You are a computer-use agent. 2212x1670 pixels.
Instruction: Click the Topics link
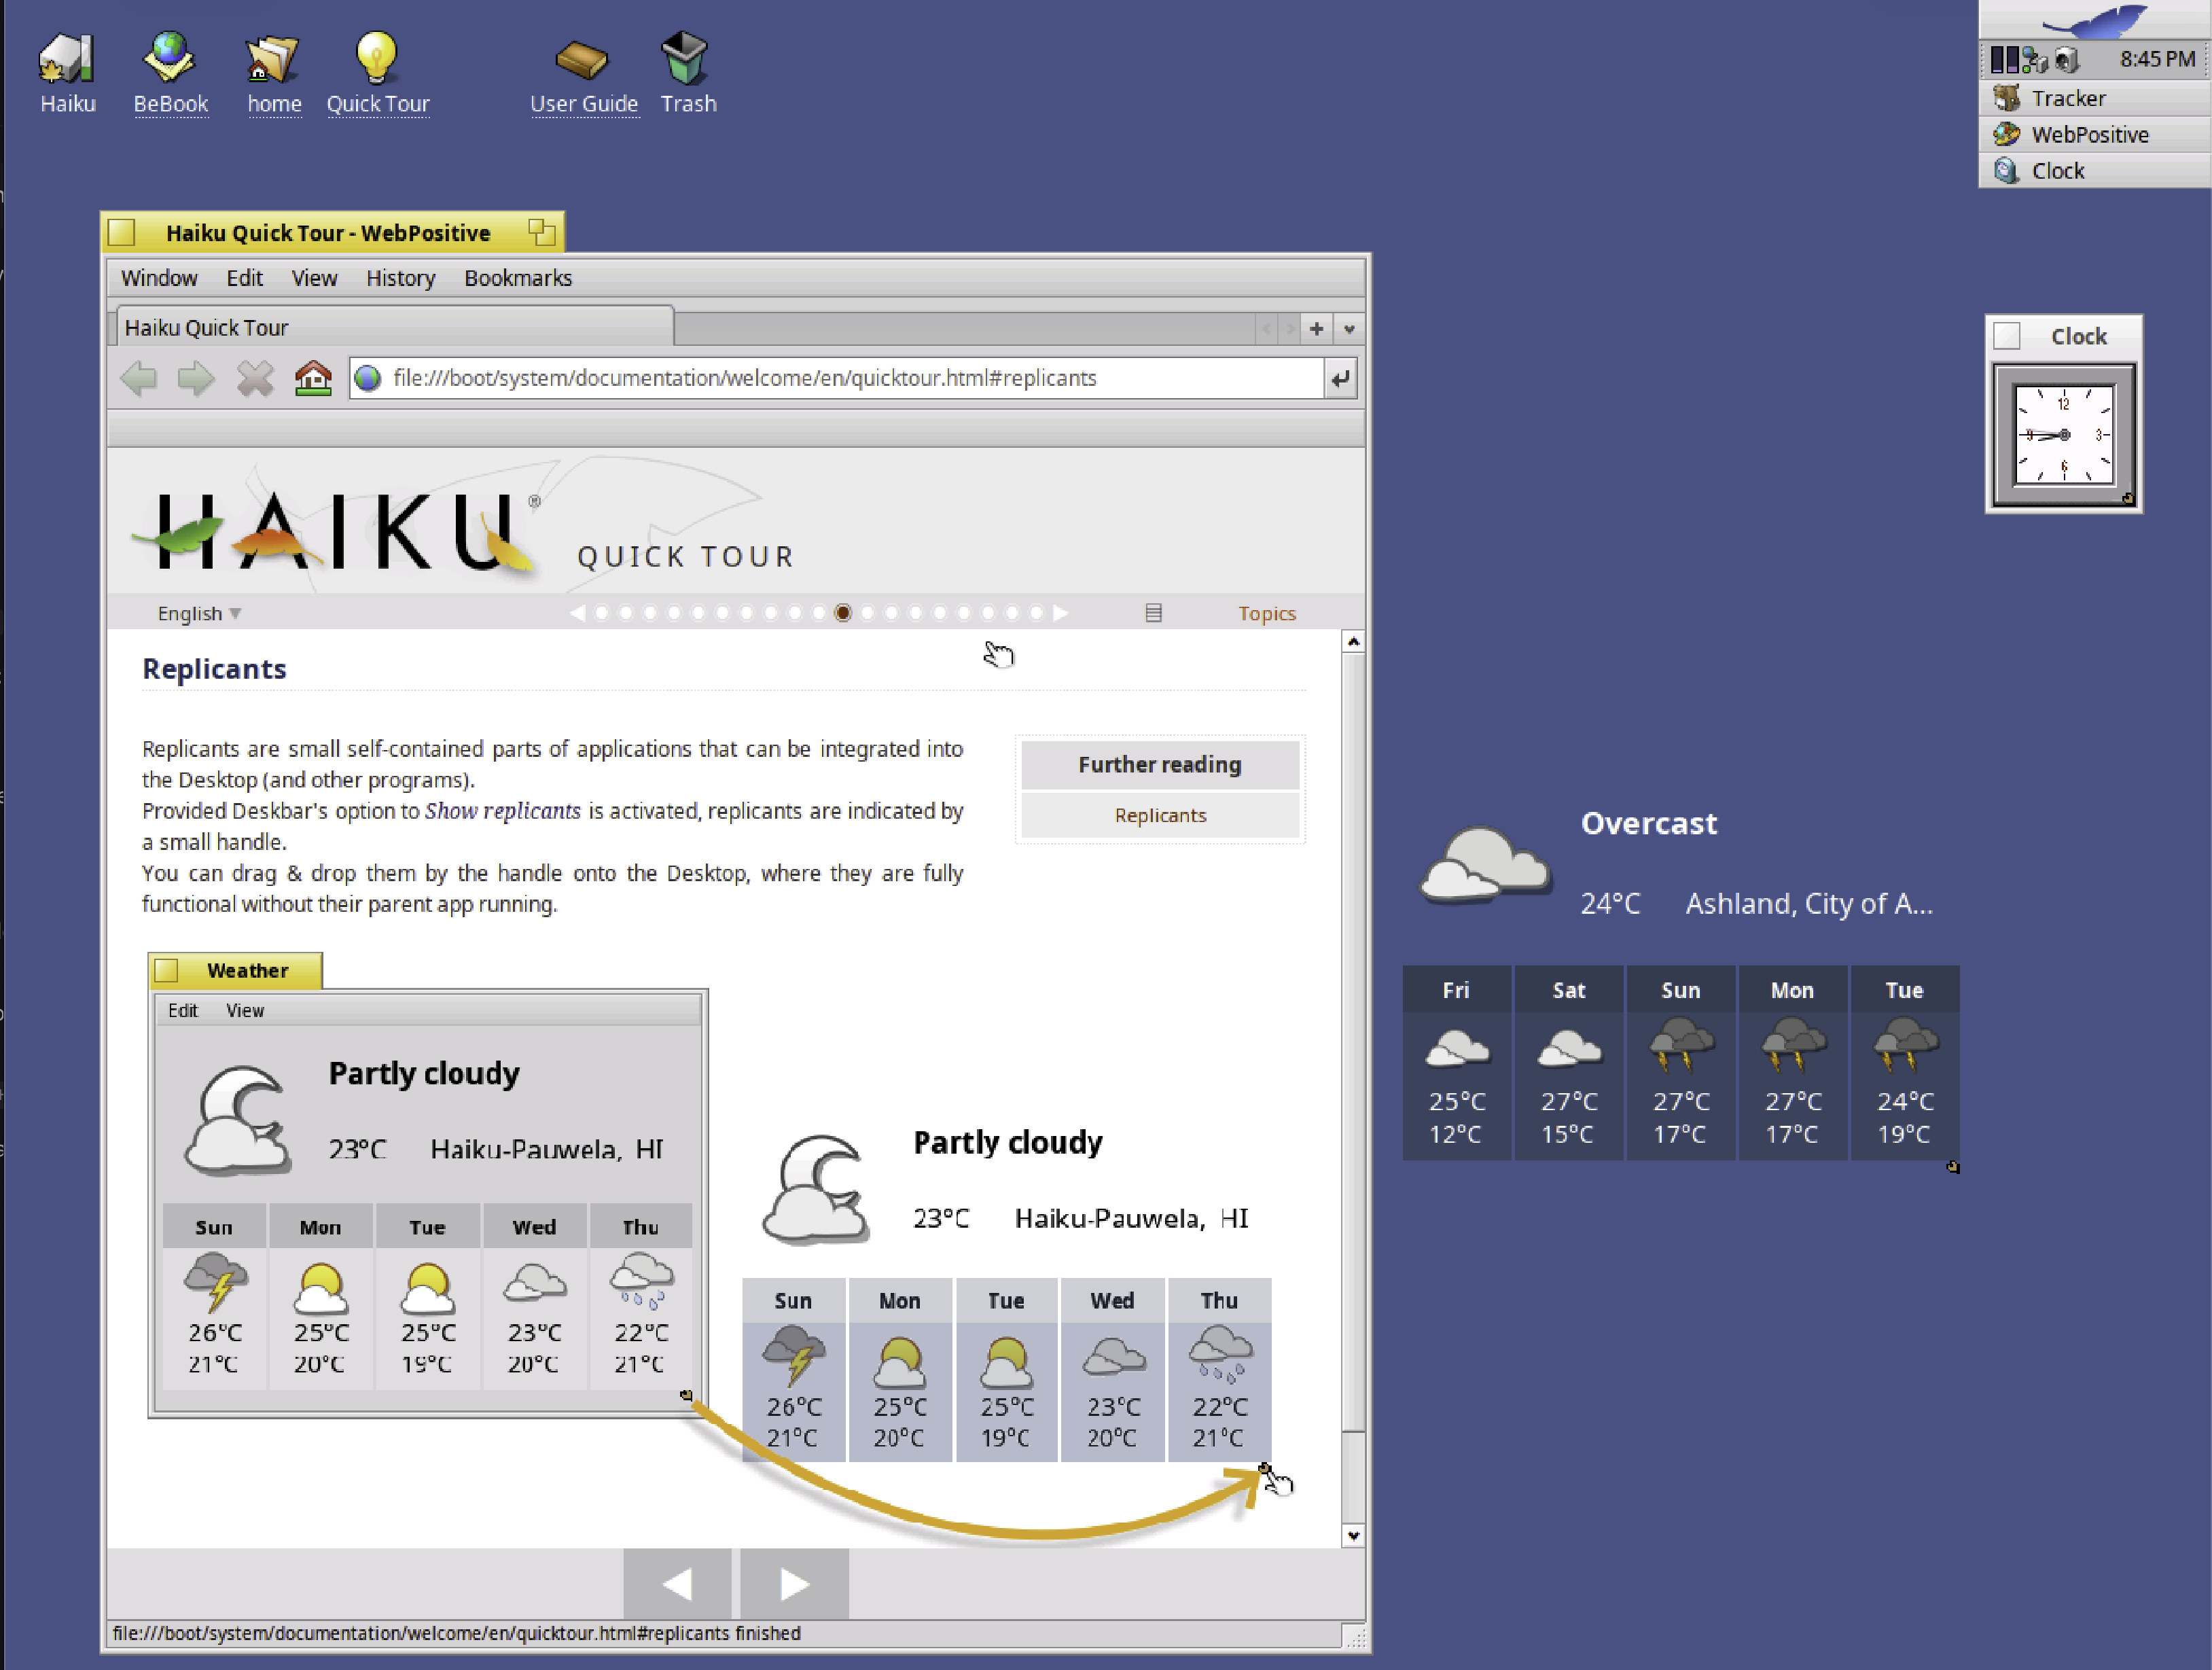(1267, 613)
